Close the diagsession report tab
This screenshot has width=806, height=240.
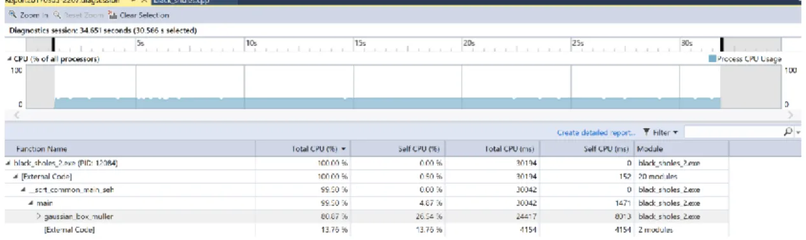pyautogui.click(x=143, y=2)
